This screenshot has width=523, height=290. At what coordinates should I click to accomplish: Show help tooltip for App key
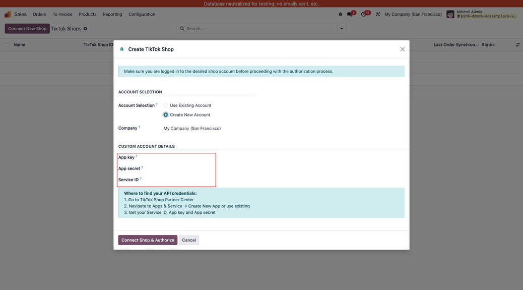click(x=137, y=156)
